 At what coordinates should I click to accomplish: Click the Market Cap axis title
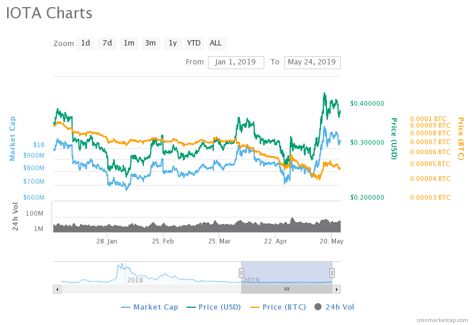point(12,139)
